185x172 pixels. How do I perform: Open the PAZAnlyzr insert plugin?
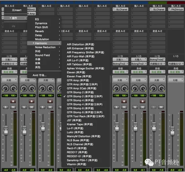point(176,9)
